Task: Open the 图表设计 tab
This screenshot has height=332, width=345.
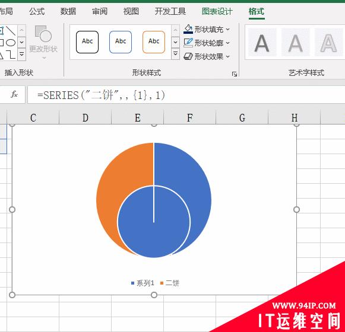Action: coord(217,11)
